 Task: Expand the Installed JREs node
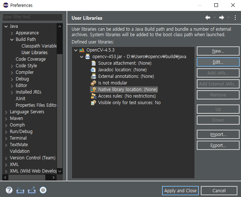12,92
